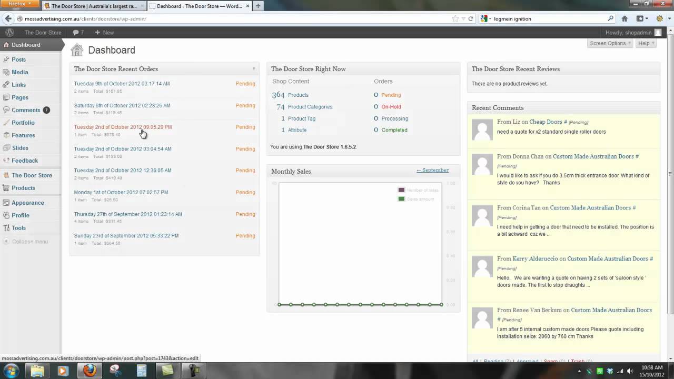Open the Firefox application menu
The width and height of the screenshot is (674, 379).
[x=19, y=4]
